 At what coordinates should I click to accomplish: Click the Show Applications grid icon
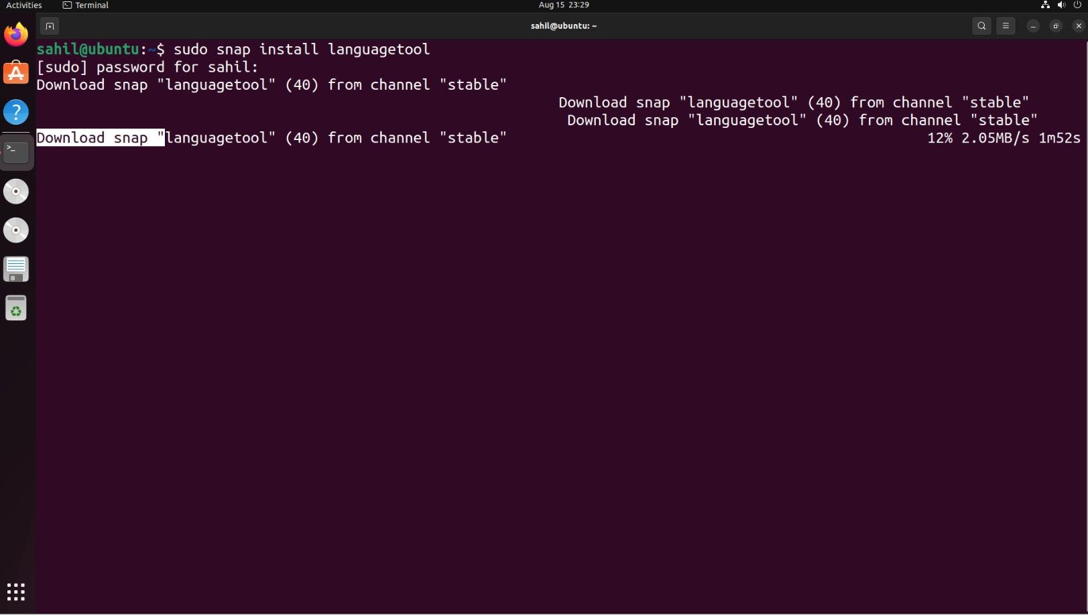(x=15, y=592)
